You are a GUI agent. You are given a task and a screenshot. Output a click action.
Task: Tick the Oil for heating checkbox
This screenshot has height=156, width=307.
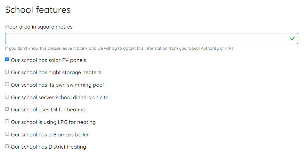7,109
